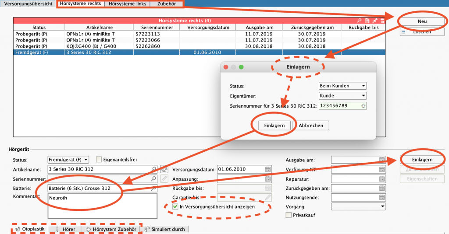This screenshot has height=234, width=449.
Task: Uncheck In Versorgungsübersicht anzeigen
Action: click(x=175, y=206)
